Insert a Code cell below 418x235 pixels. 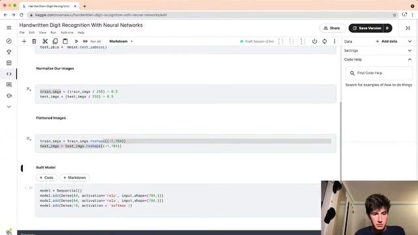point(46,178)
